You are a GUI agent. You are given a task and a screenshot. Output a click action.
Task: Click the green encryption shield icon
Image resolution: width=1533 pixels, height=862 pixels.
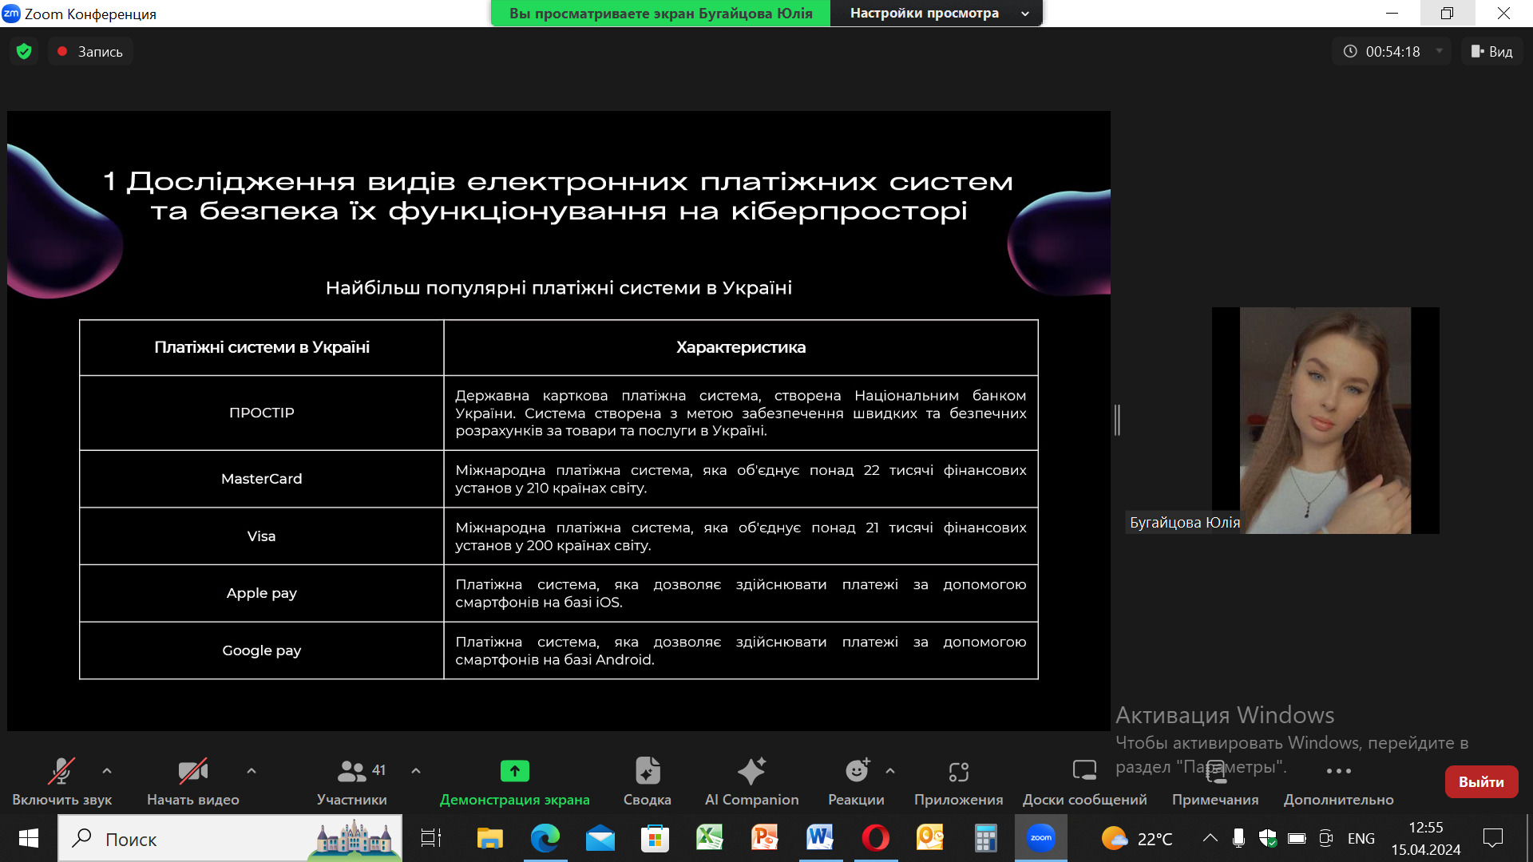coord(24,52)
